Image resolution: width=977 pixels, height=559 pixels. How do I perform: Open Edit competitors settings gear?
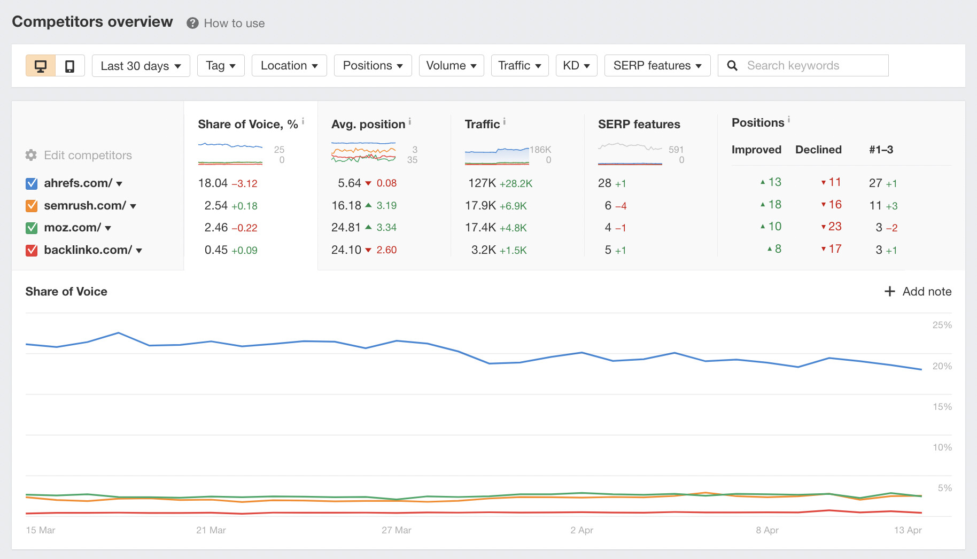30,155
